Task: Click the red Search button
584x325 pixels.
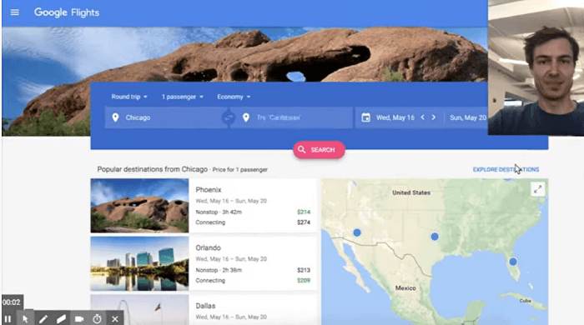Action: [x=319, y=150]
